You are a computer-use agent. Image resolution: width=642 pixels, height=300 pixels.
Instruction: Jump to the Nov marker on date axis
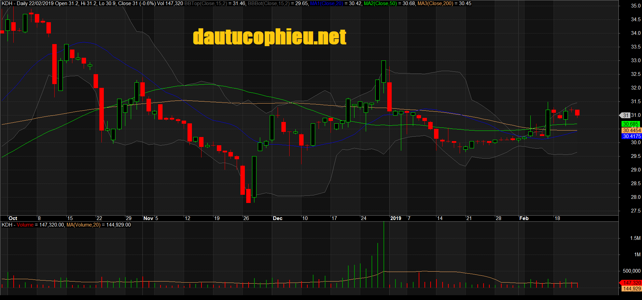click(148, 218)
